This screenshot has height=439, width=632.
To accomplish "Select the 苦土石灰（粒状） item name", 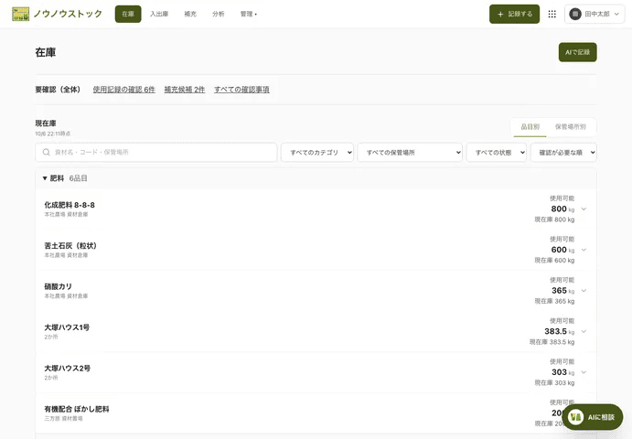I will pos(70,245).
